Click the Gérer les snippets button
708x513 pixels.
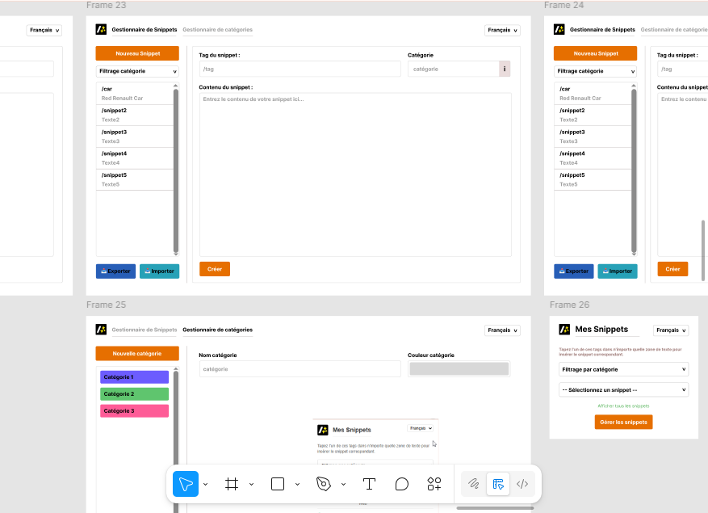(623, 422)
